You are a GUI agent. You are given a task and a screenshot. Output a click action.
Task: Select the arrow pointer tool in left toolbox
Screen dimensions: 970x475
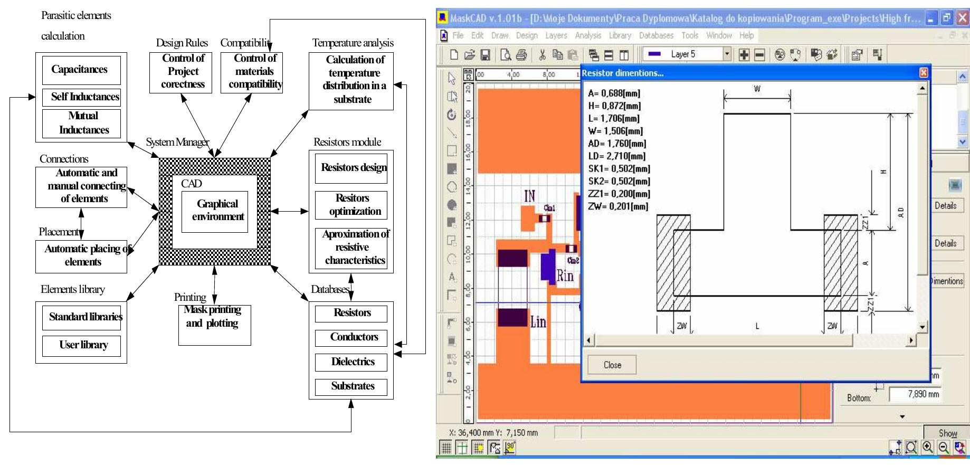pyautogui.click(x=452, y=79)
